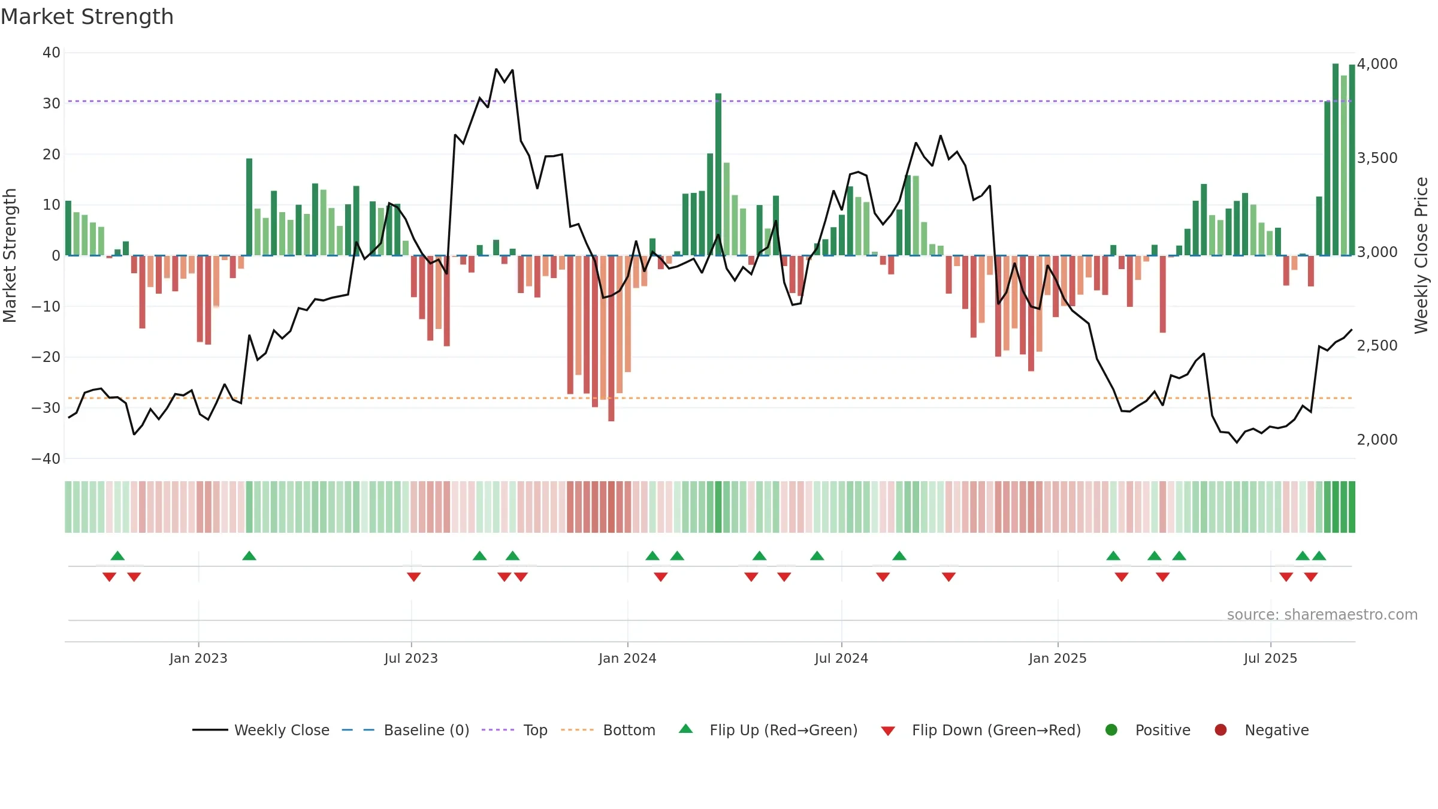
Task: Toggle the Top dotted-line legend entry
Action: pos(515,730)
